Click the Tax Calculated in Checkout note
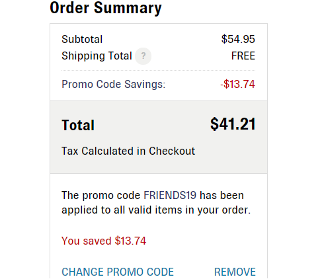322x279 pixels. point(128,151)
